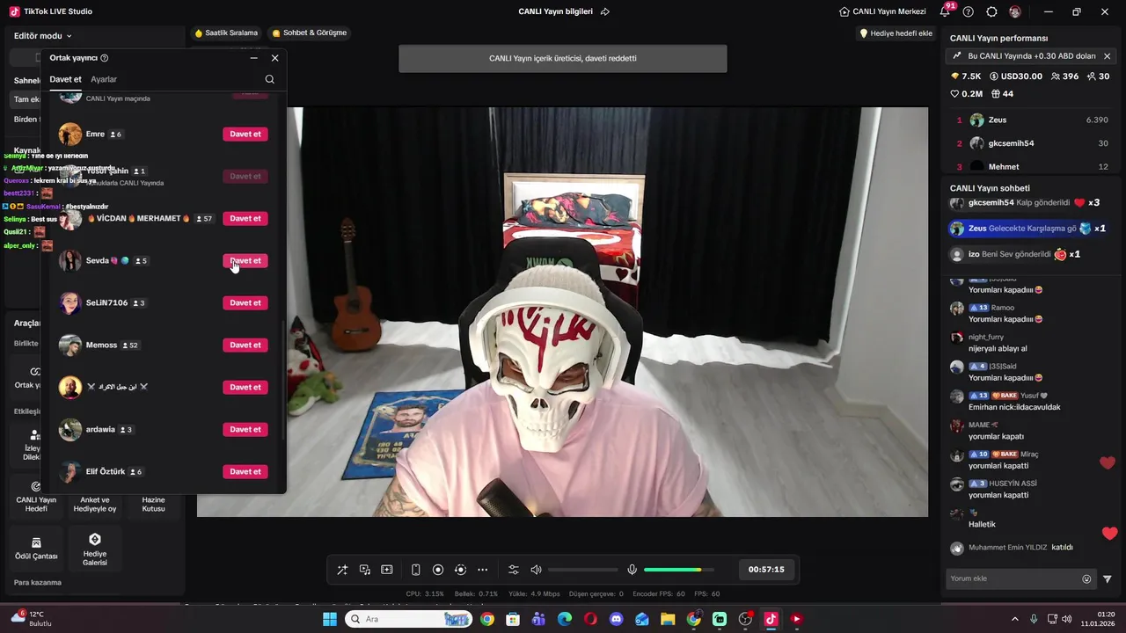The height and width of the screenshot is (633, 1126).
Task: Open the emoji picker in comment box
Action: click(x=1086, y=578)
